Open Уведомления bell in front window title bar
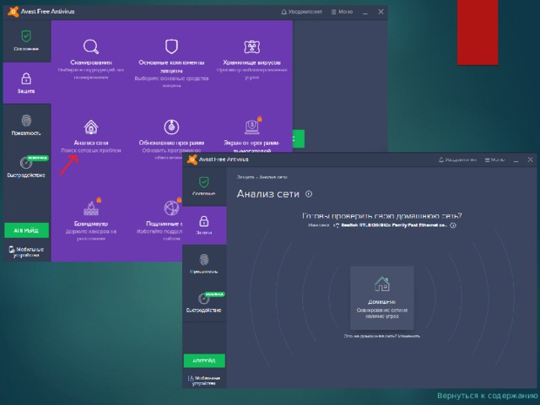Screen dimensions: 540x405 [x=457, y=159]
